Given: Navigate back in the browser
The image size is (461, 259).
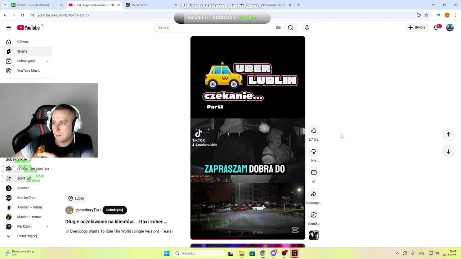Looking at the screenshot, I should pyautogui.click(x=5, y=15).
